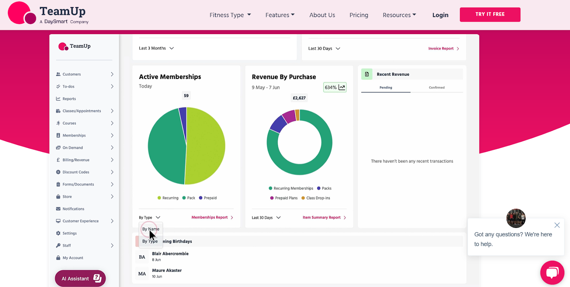
Task: Open the Memberships Report link
Action: pos(212,217)
